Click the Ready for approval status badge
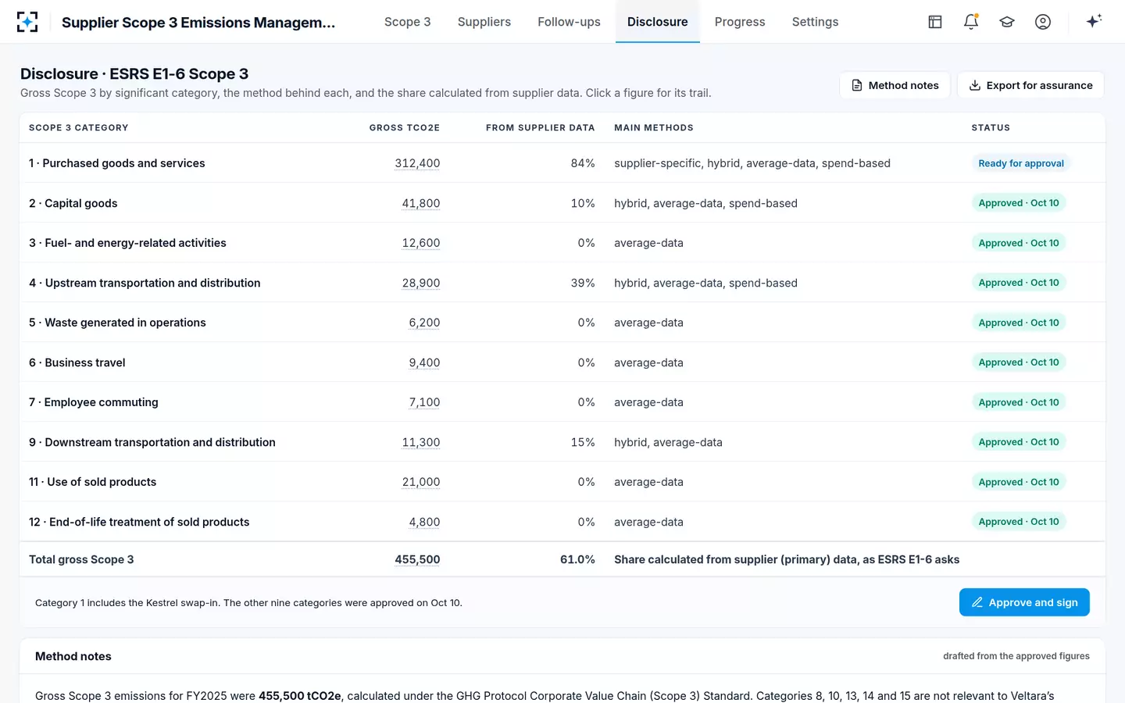Viewport: 1125px width, 703px height. 1021,163
